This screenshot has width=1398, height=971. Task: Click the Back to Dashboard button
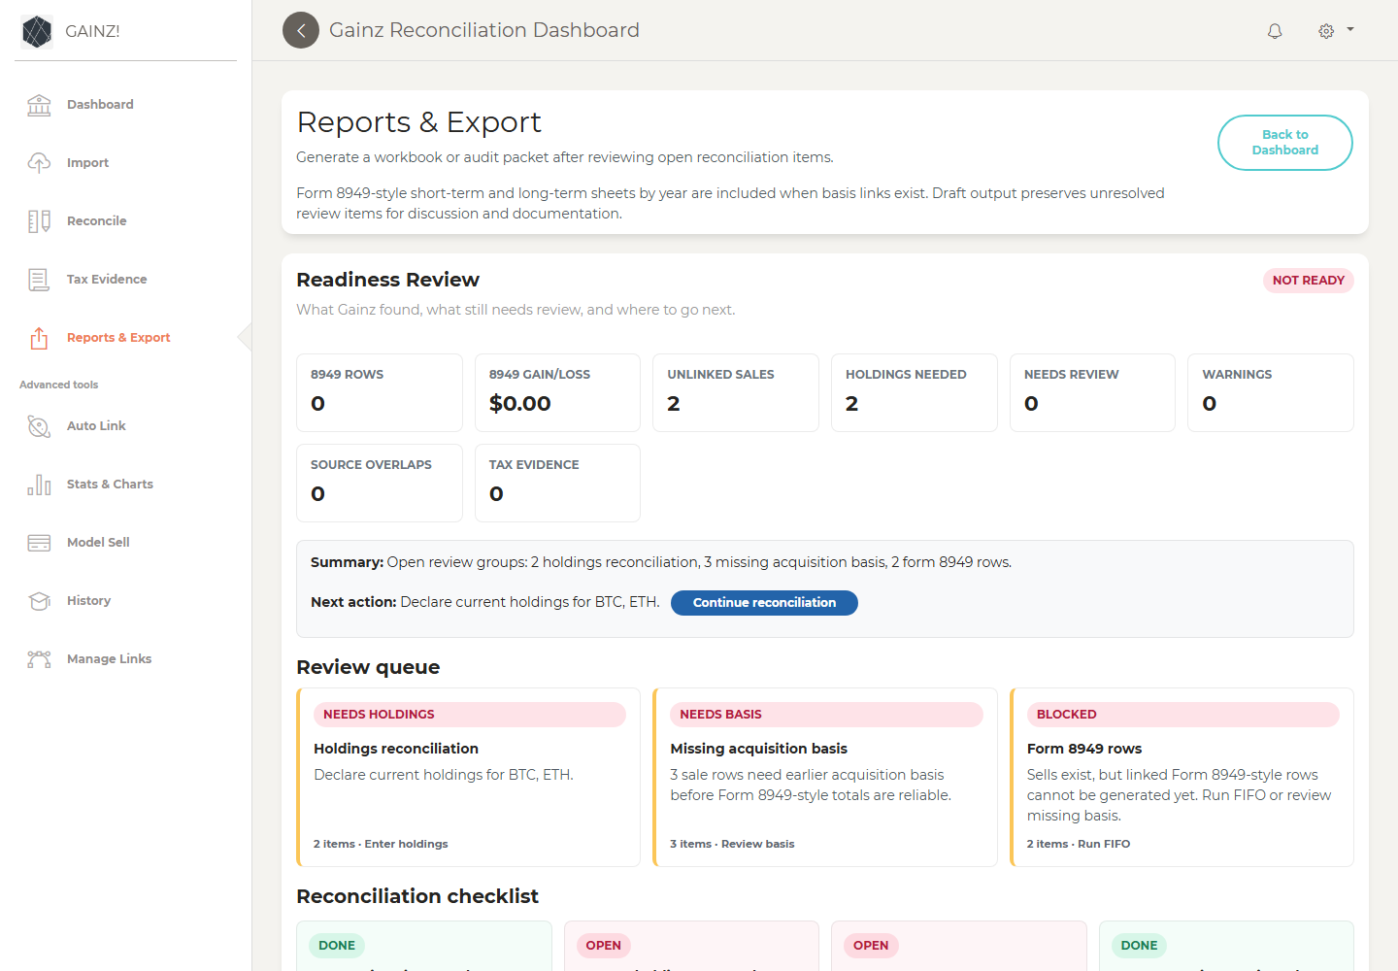[x=1284, y=143]
